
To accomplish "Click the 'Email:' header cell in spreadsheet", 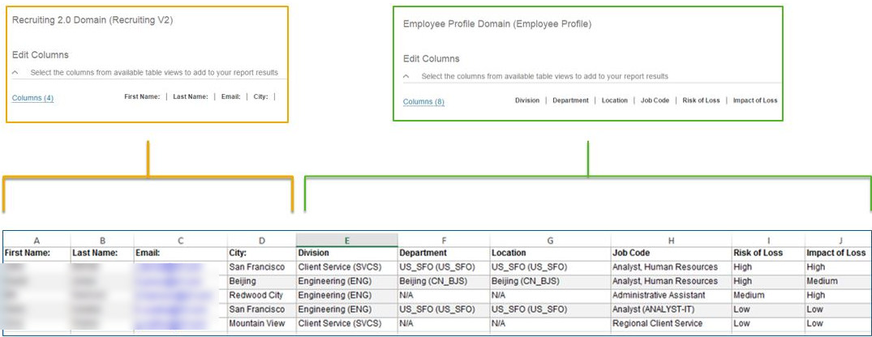I will [181, 254].
